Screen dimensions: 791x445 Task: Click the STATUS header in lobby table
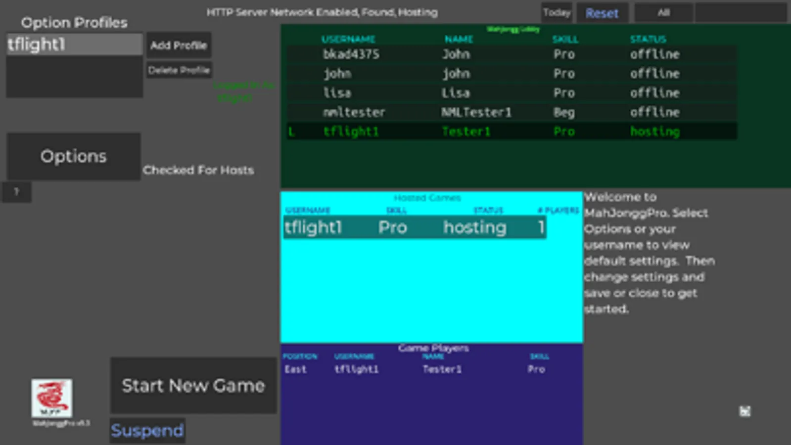pos(648,39)
